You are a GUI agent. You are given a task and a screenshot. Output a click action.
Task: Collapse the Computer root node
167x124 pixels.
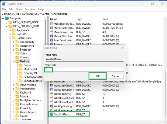3,18
